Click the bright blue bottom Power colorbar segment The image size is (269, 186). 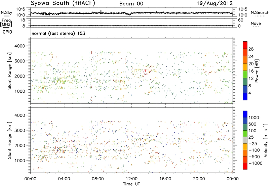pos(245,96)
